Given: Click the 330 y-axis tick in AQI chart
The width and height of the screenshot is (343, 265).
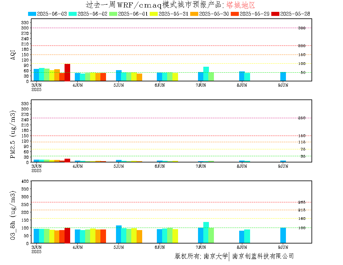Looking at the screenshot, I should coord(25,22).
